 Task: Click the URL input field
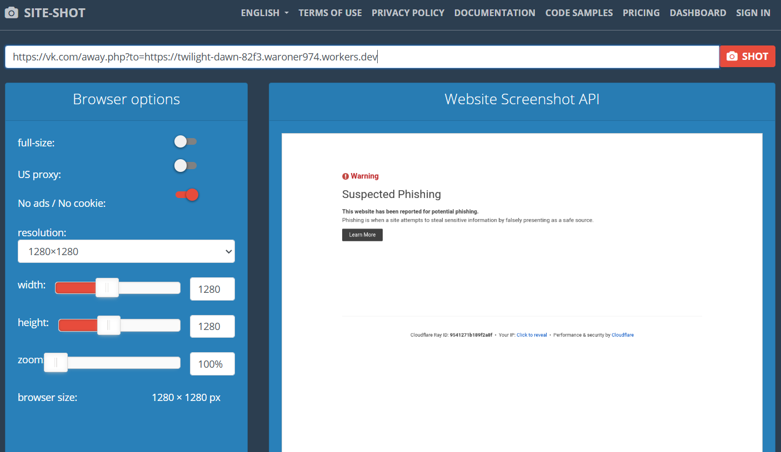tap(362, 57)
